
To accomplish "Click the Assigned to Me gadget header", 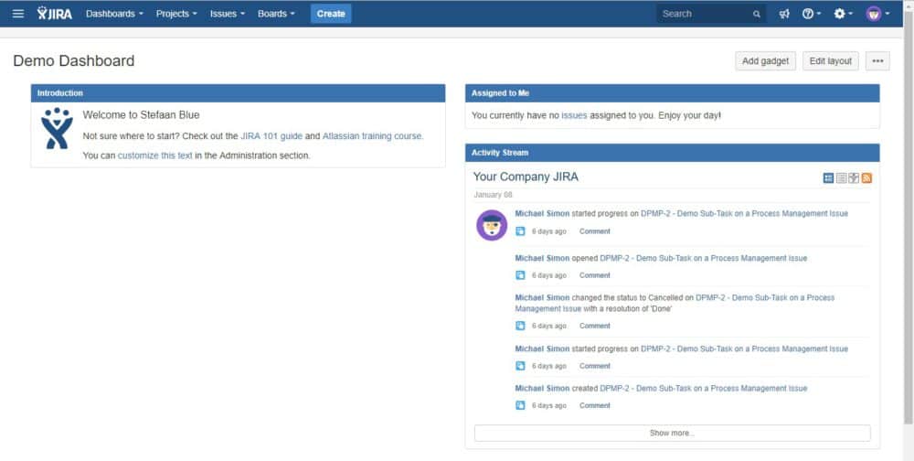I will (672, 93).
